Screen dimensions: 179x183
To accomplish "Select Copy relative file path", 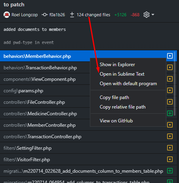I will click(128, 107).
